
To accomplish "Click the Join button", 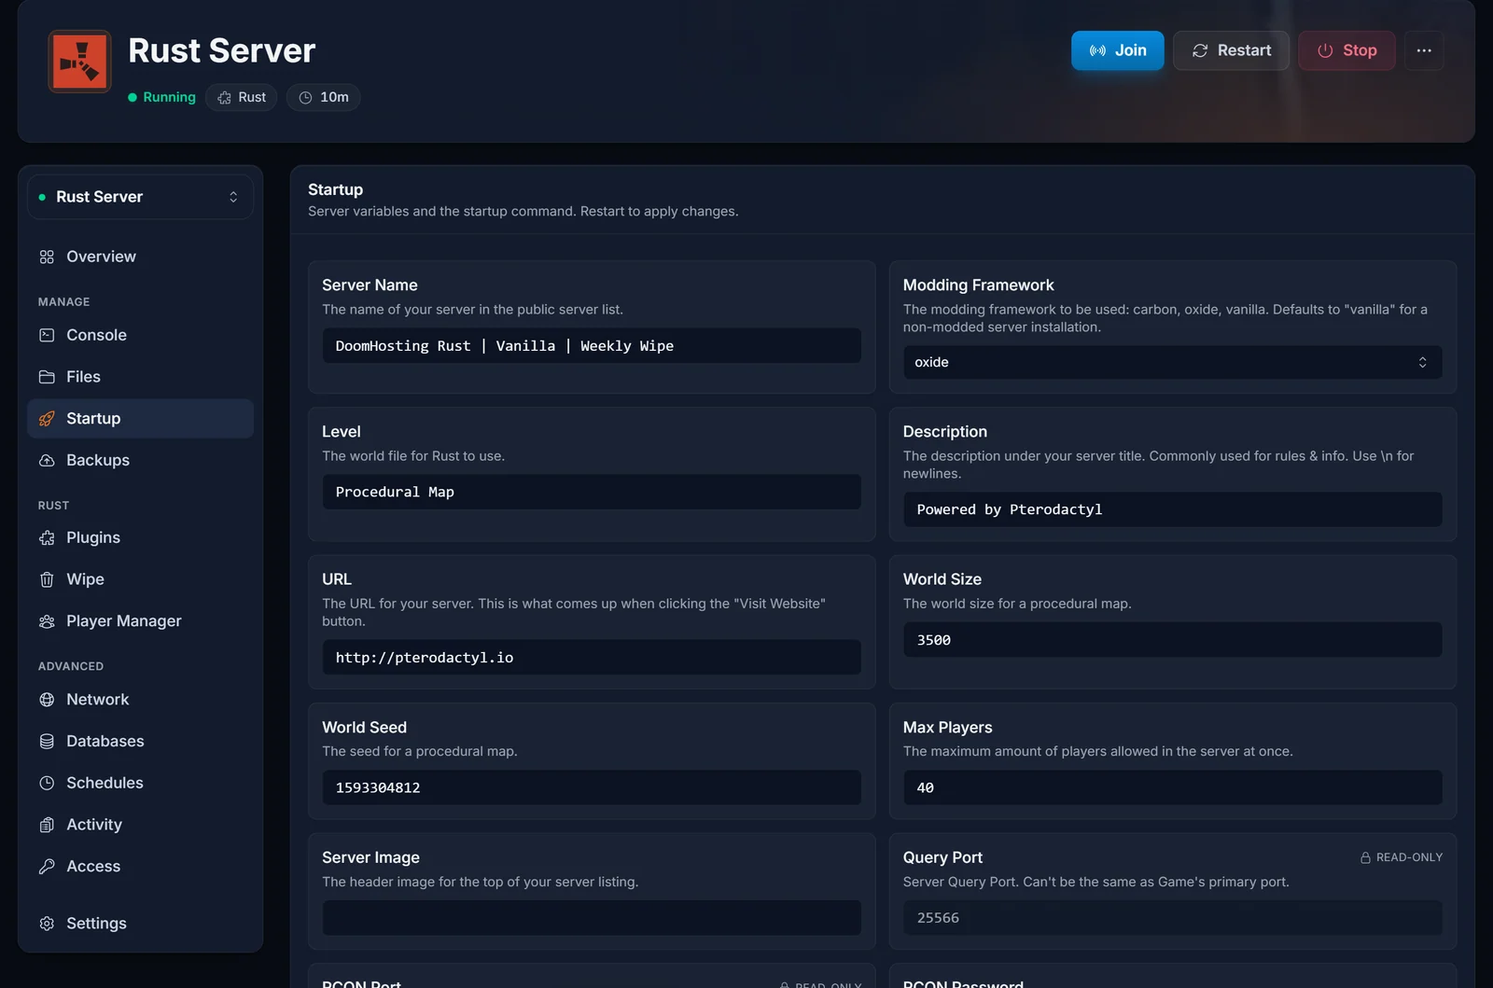I will pos(1117,50).
